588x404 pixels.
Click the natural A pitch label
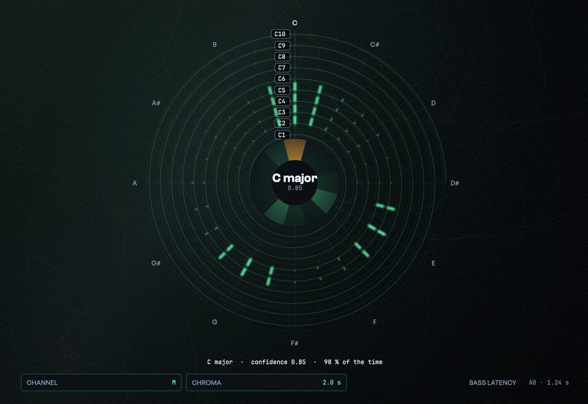pyautogui.click(x=135, y=183)
